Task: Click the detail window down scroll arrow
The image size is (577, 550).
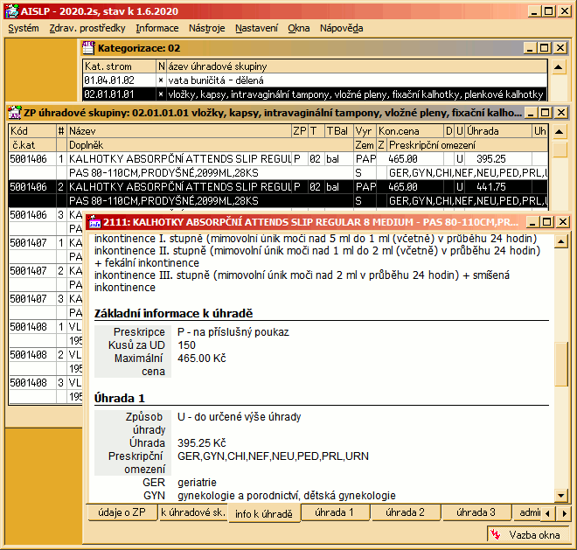Action: (x=560, y=496)
